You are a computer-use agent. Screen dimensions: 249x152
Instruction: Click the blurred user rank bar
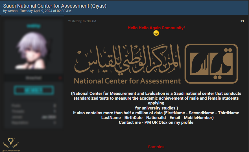[34, 78]
